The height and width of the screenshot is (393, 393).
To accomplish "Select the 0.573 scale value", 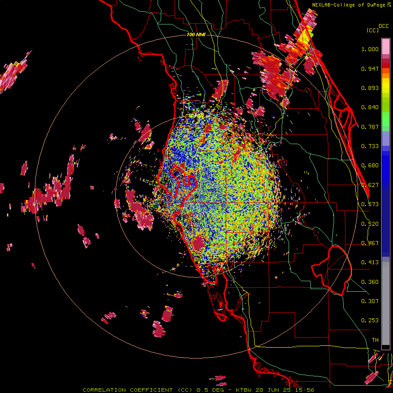I will pyautogui.click(x=370, y=204).
